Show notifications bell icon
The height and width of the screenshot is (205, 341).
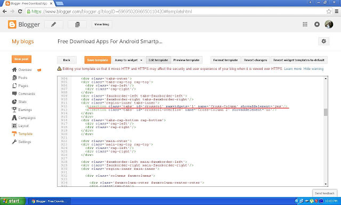click(317, 24)
